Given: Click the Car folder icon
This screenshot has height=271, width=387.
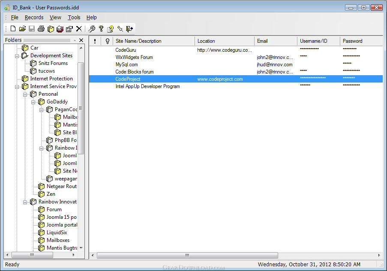Looking at the screenshot, I should pos(25,48).
